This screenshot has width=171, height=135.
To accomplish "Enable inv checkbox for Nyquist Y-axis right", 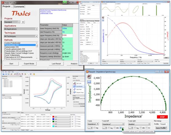I will 147,128.
